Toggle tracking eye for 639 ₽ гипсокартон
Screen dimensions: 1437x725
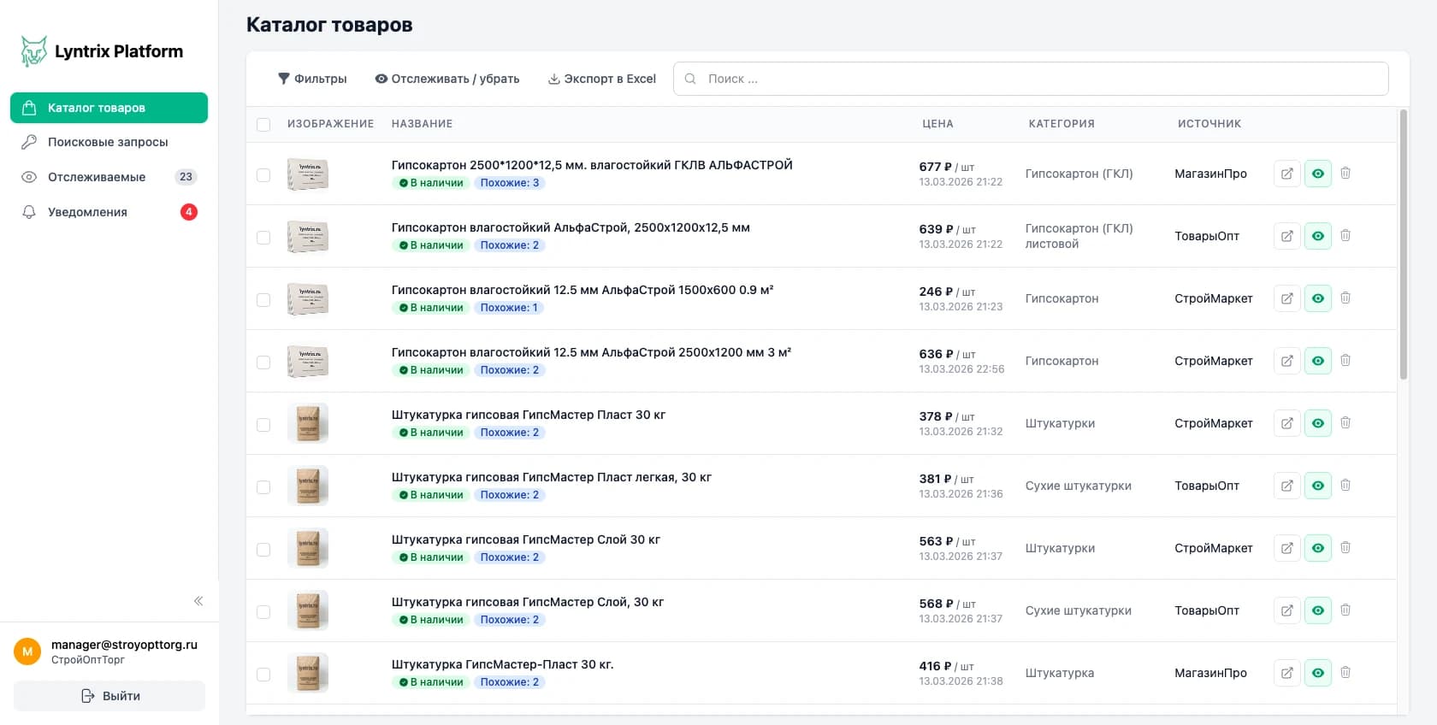tap(1317, 236)
